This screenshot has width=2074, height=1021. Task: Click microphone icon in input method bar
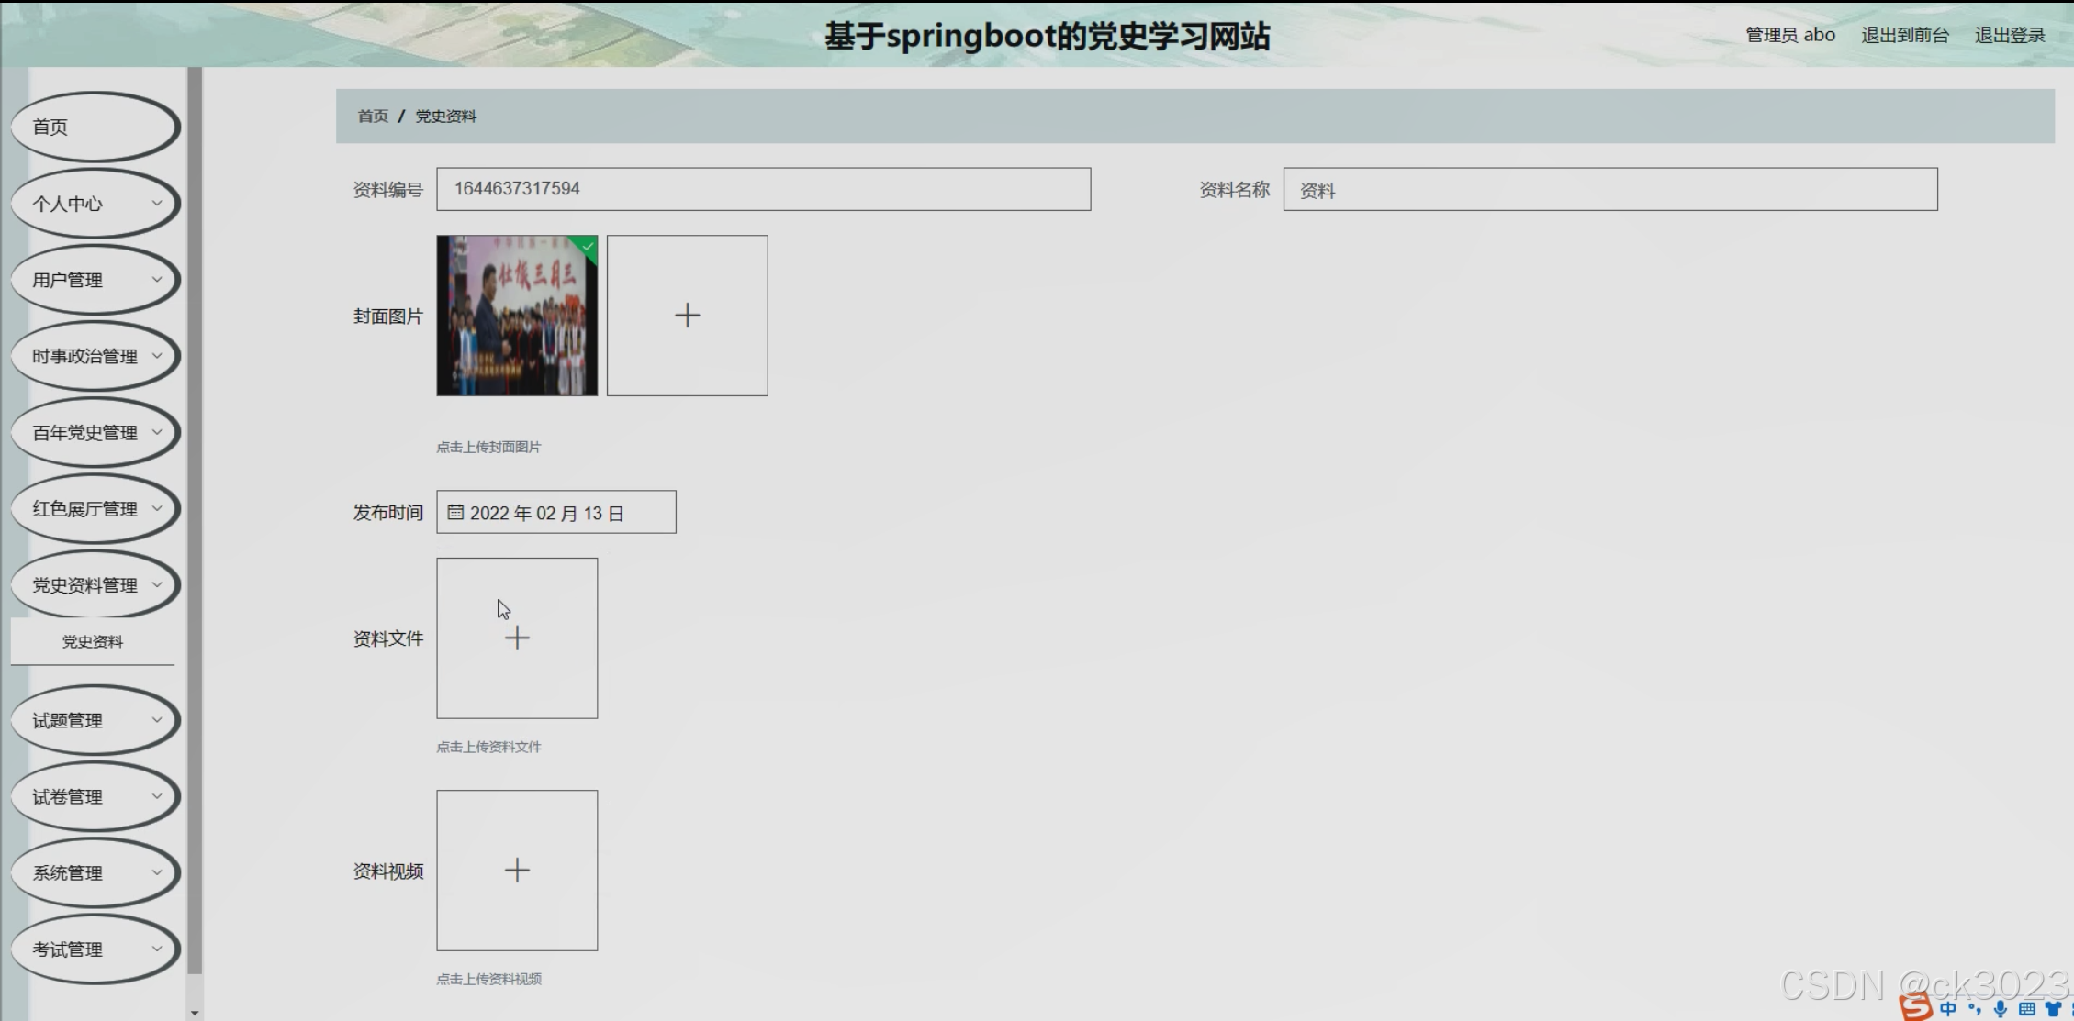2001,1009
